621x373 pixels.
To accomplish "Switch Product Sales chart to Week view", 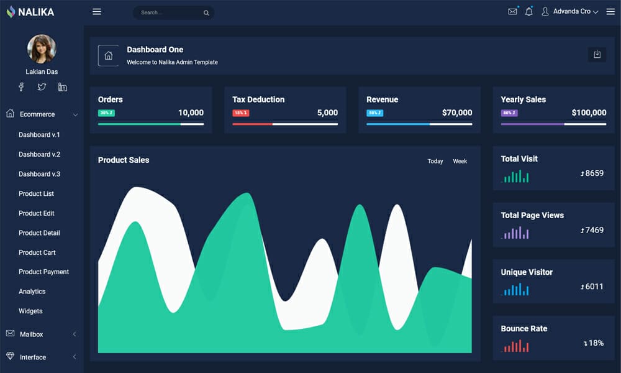I will tap(460, 161).
